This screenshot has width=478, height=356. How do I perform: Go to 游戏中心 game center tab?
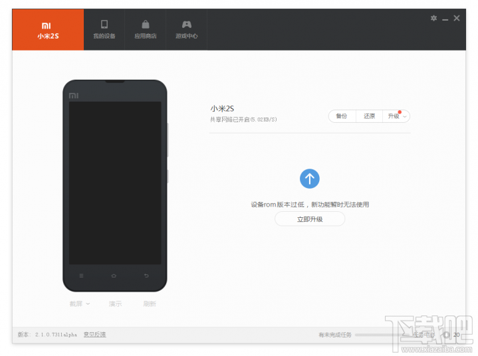point(187,29)
